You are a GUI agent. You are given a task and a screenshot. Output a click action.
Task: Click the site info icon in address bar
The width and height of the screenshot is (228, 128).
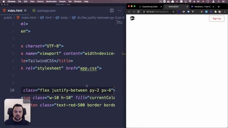[144, 12]
